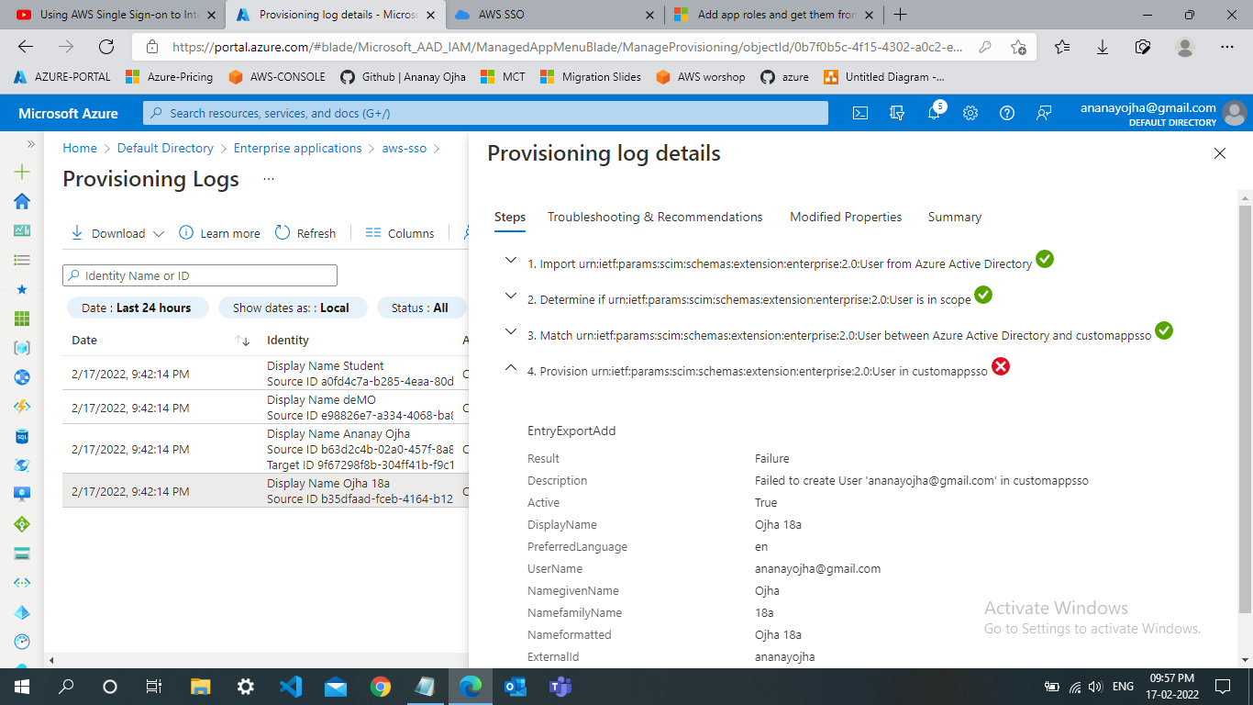Open Azure notifications bell
1253x705 pixels.
point(934,113)
